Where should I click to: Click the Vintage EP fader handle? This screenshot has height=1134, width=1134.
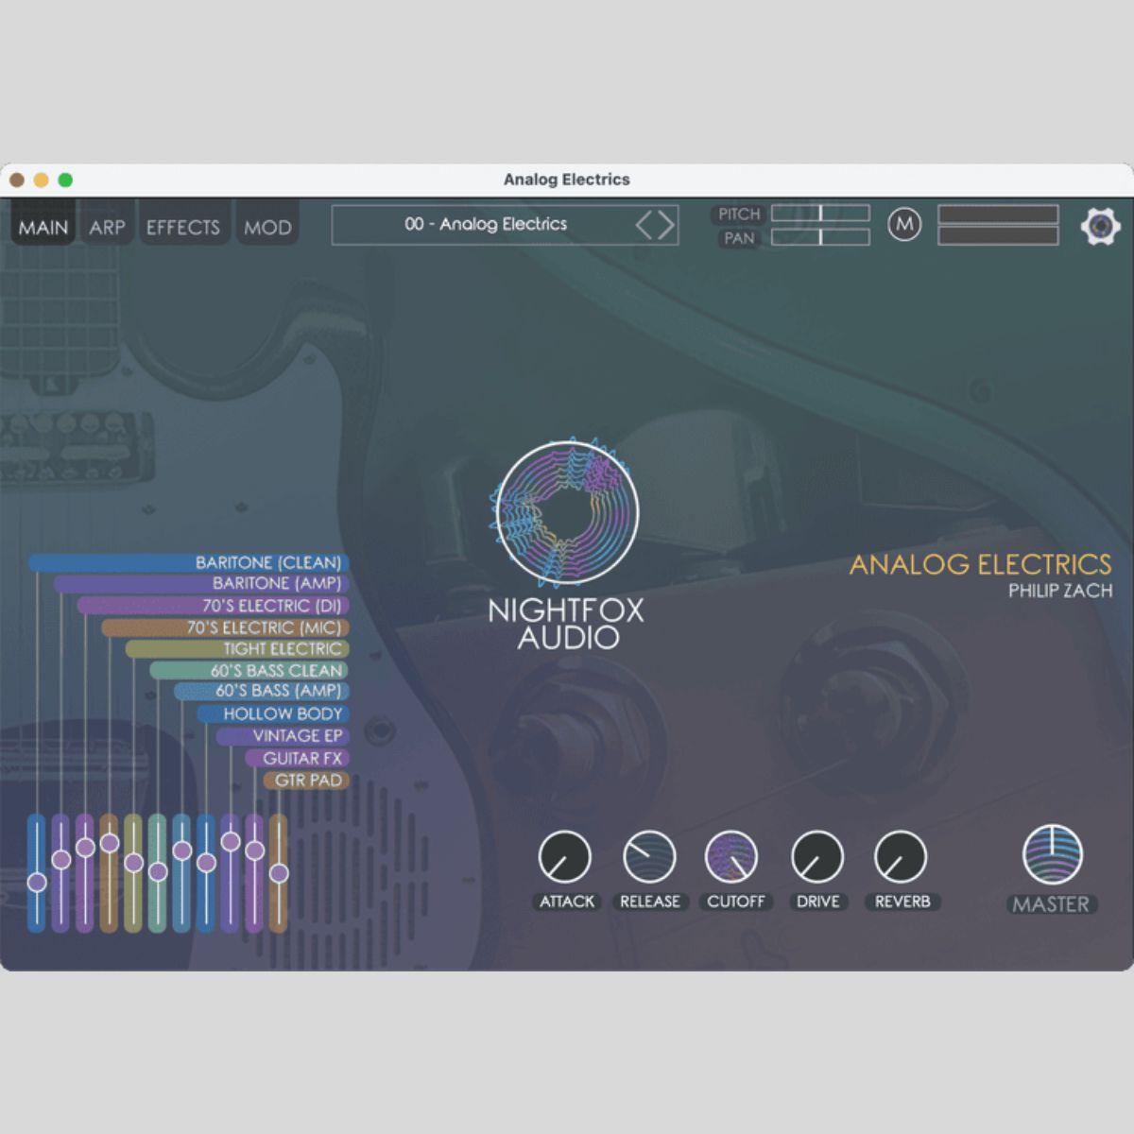[x=231, y=840]
